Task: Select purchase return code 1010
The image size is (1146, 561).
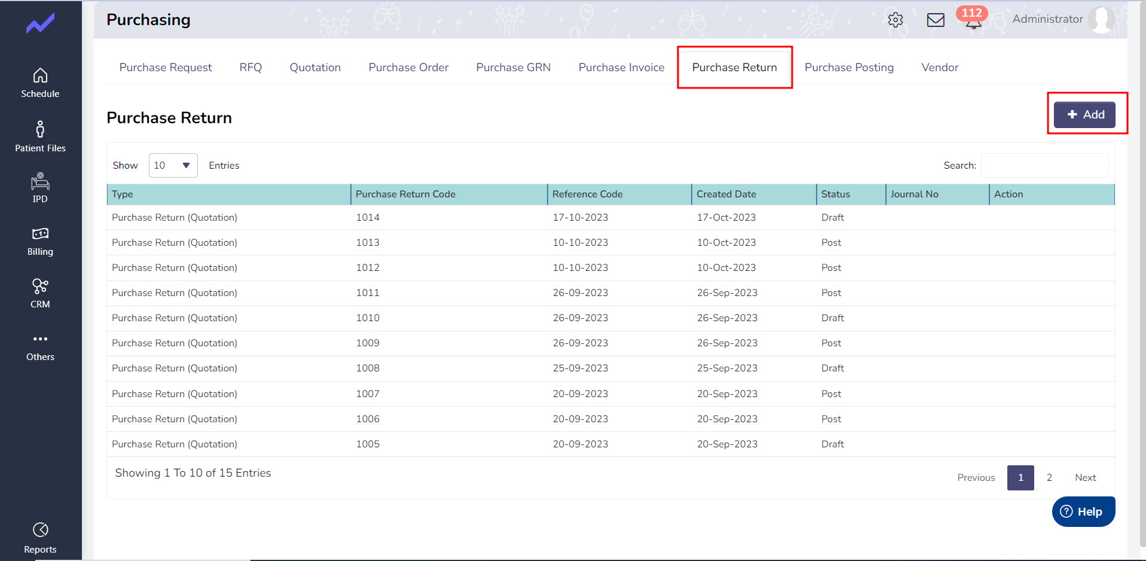Action: click(x=368, y=318)
